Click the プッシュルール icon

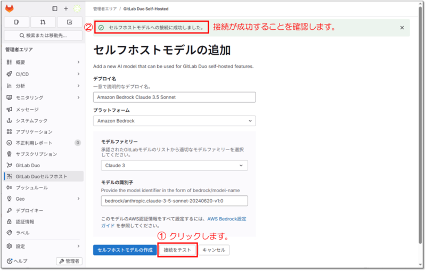(x=9, y=187)
